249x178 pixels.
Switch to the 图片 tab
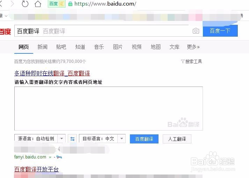118,47
